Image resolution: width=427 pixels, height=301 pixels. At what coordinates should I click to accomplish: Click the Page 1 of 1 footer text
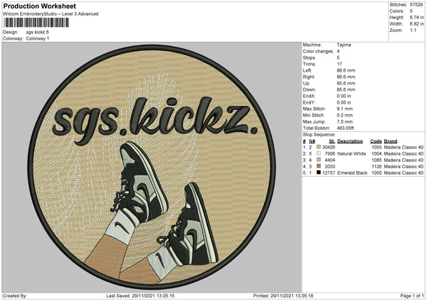[411, 295]
